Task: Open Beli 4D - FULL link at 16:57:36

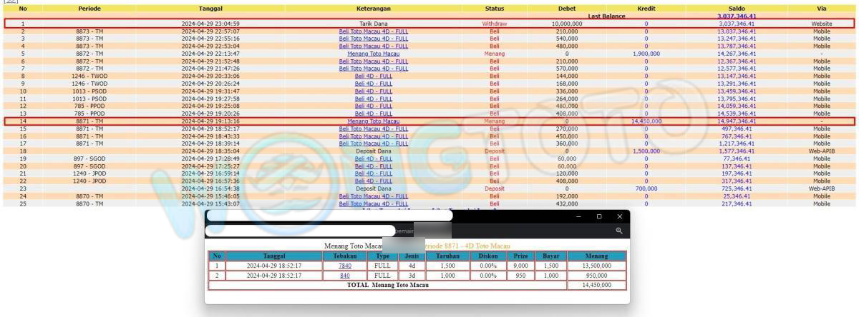Action: 373,181
